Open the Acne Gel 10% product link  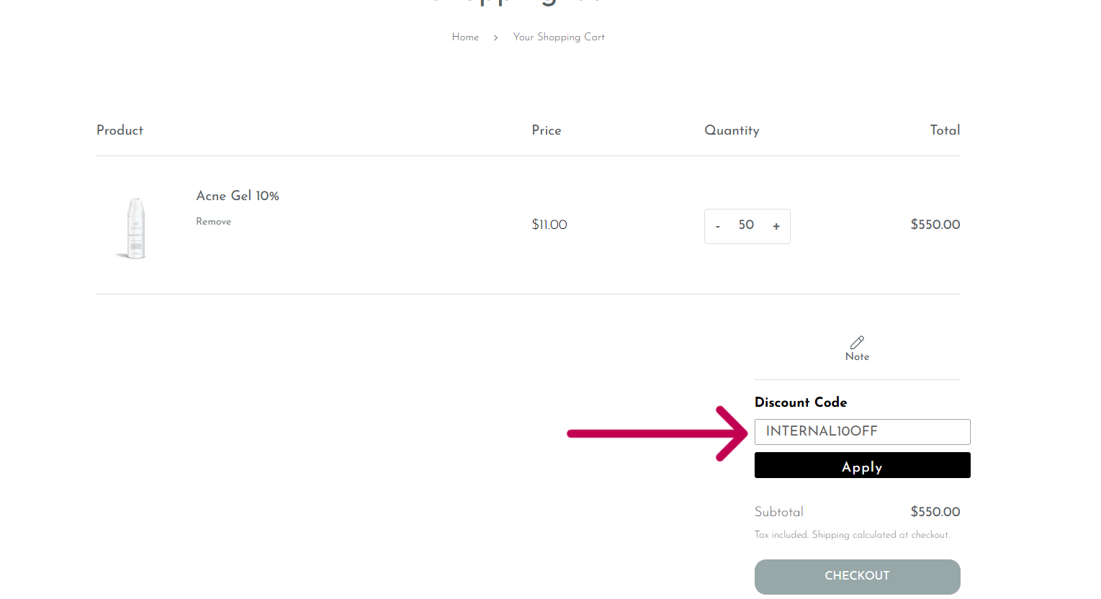click(x=238, y=196)
